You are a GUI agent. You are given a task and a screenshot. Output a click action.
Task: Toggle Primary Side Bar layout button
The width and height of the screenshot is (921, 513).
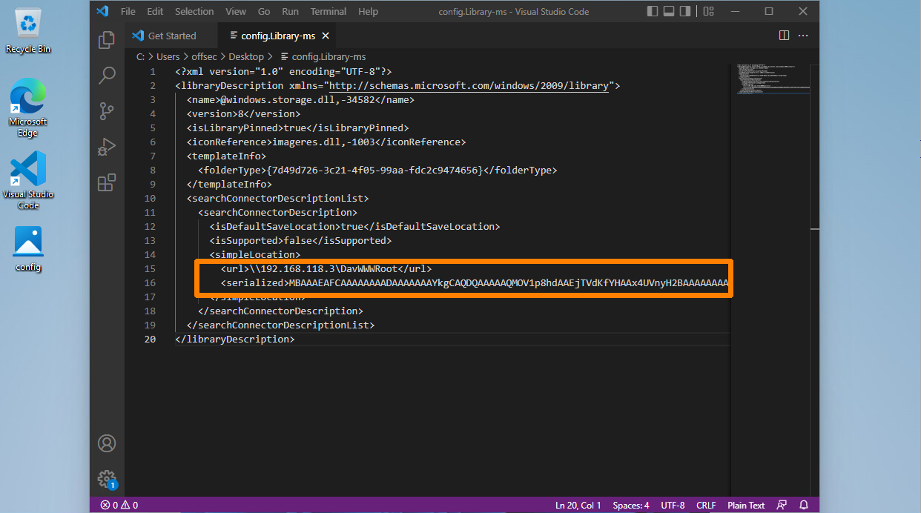653,12
